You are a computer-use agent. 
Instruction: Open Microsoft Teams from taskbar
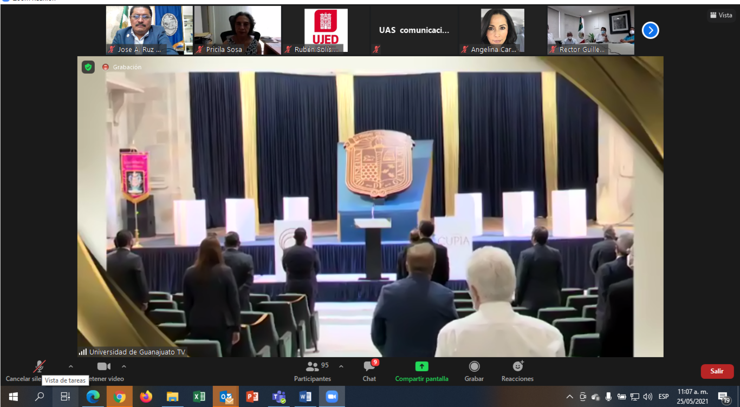click(x=279, y=397)
